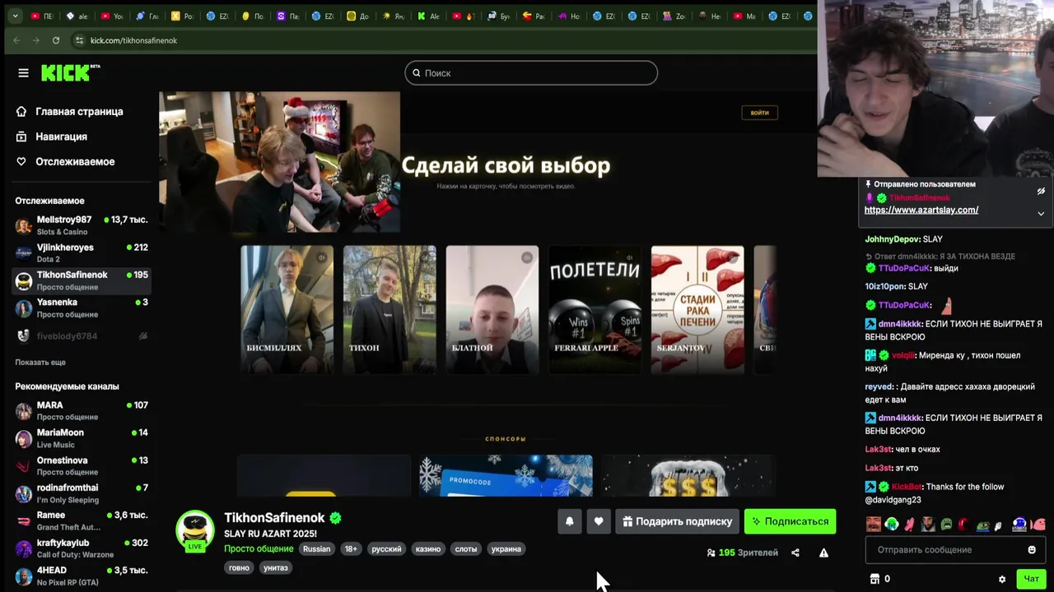Click the TikhonSafinenok streamer avatar
The height and width of the screenshot is (592, 1054).
(x=195, y=530)
